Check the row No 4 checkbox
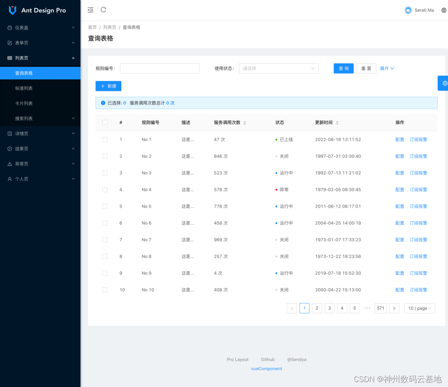The height and width of the screenshot is (387, 448). [105, 190]
